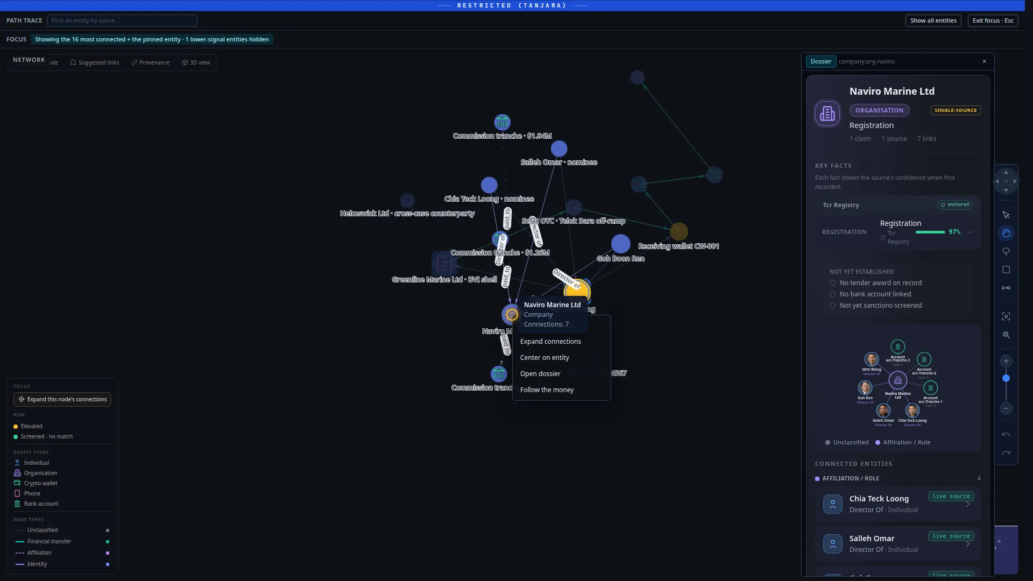This screenshot has height=581, width=1033.
Task: Collapse the Affiliation / Role group header
Action: pos(897,479)
